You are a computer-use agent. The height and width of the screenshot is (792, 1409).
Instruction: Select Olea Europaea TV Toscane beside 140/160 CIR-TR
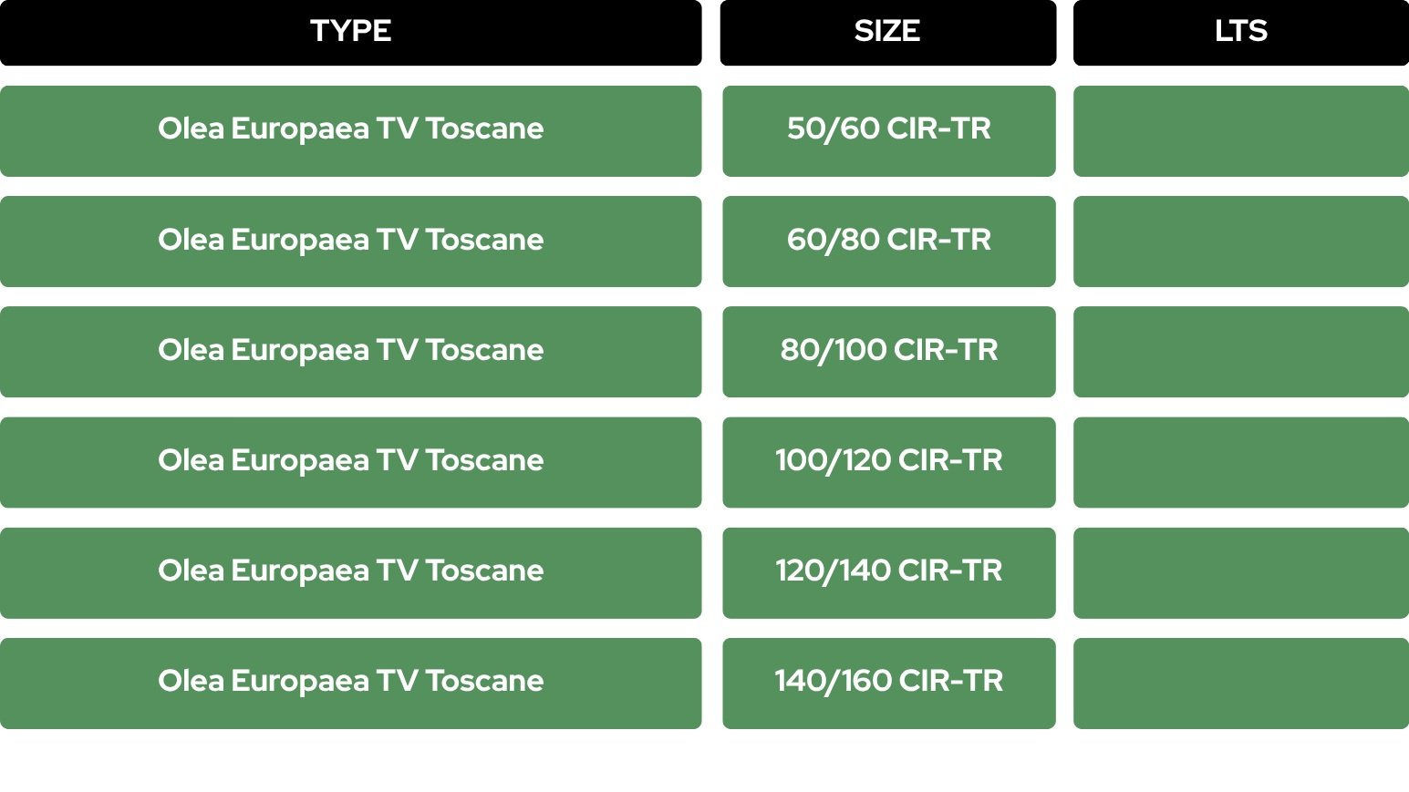(x=351, y=684)
